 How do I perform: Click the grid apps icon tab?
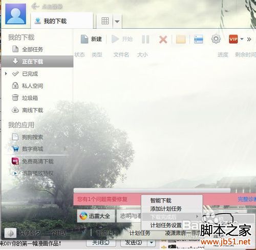[x=105, y=21]
